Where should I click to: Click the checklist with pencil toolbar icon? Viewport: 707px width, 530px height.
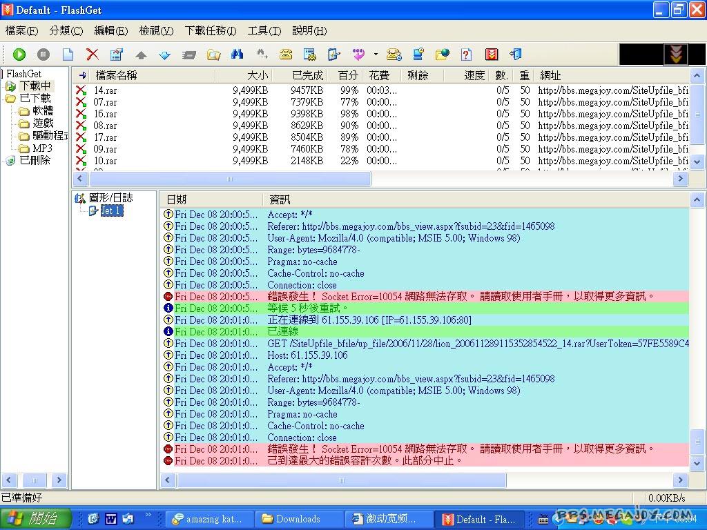coord(333,55)
